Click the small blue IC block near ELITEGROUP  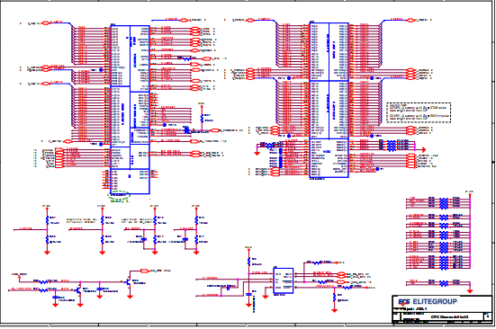coord(284,281)
